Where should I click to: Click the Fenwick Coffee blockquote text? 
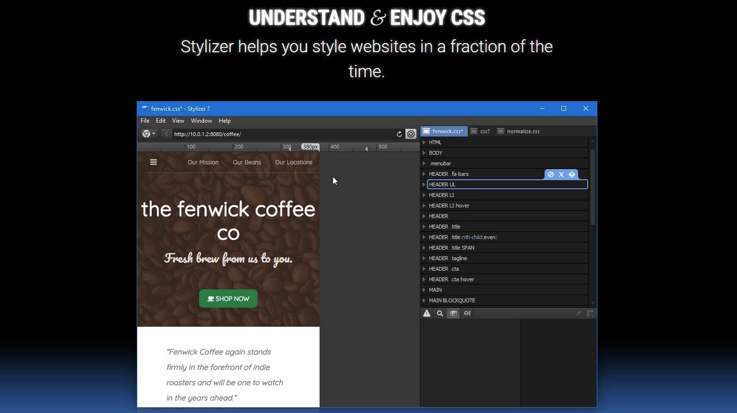(x=225, y=374)
